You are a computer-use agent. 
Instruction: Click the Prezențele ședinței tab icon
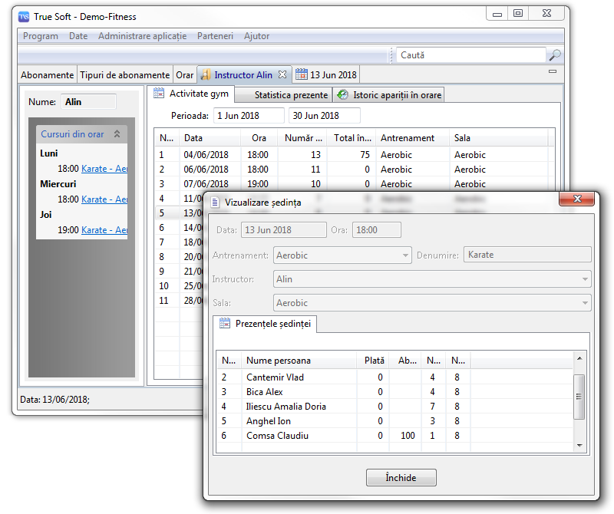pos(225,324)
